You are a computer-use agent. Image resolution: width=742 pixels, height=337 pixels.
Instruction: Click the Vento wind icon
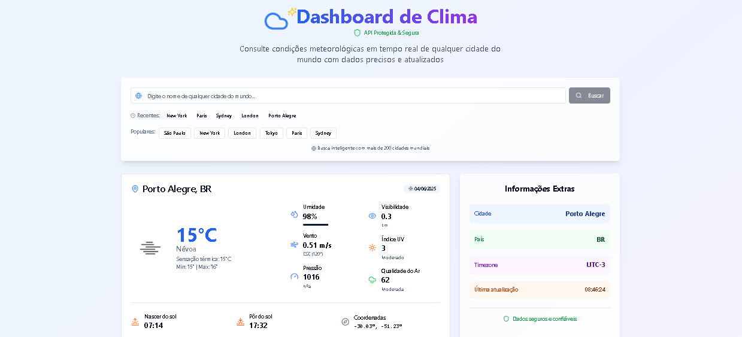pyautogui.click(x=294, y=245)
